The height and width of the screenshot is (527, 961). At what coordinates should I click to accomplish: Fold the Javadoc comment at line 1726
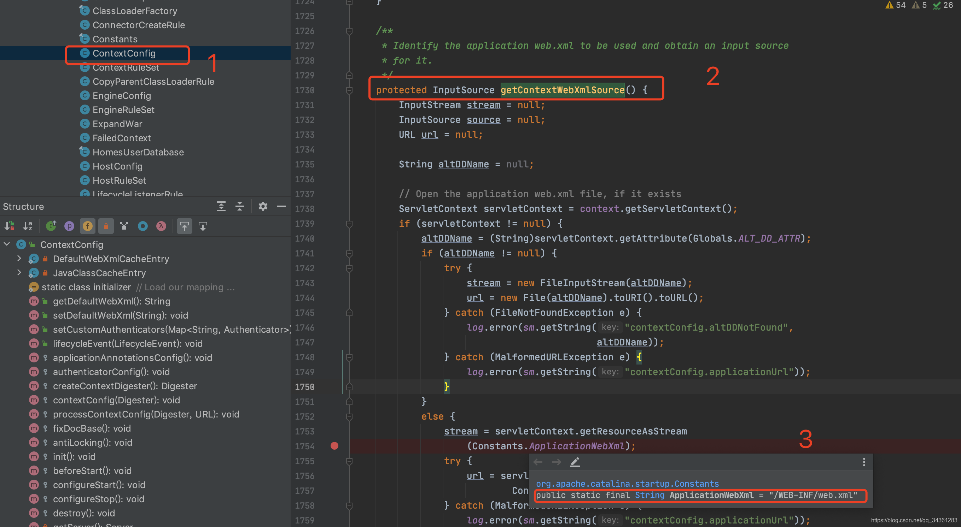coord(349,31)
